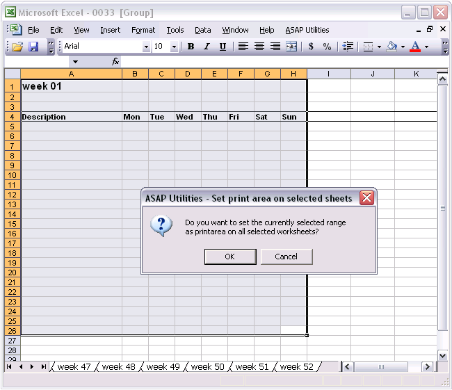Click the formula bar input
Screen dimensions: 452x390
(x=284, y=62)
